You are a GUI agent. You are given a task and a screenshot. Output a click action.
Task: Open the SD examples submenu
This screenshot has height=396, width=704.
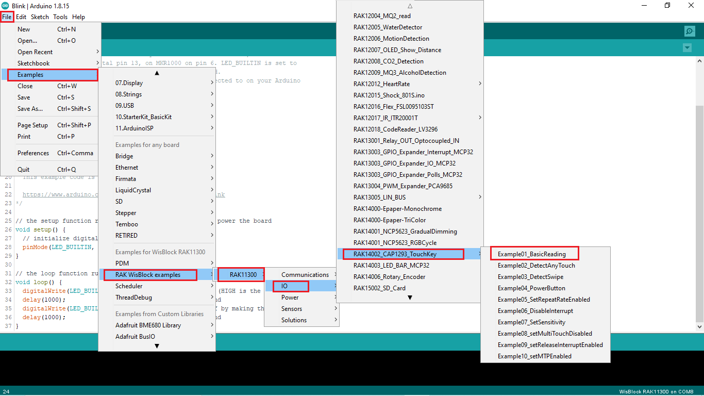point(157,202)
